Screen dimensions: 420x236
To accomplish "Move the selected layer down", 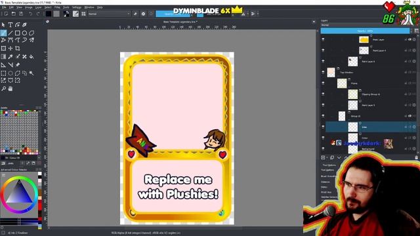I will (339, 157).
